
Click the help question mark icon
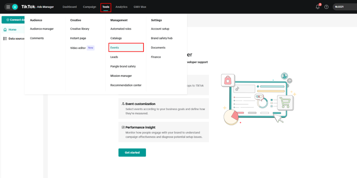(326, 7)
